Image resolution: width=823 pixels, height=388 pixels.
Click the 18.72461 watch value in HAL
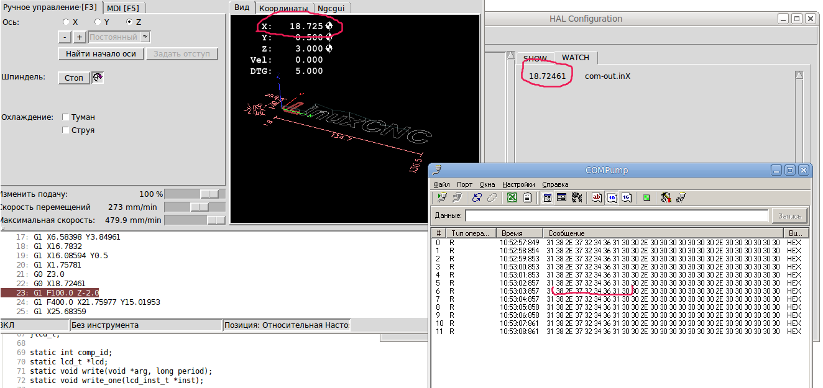click(548, 76)
